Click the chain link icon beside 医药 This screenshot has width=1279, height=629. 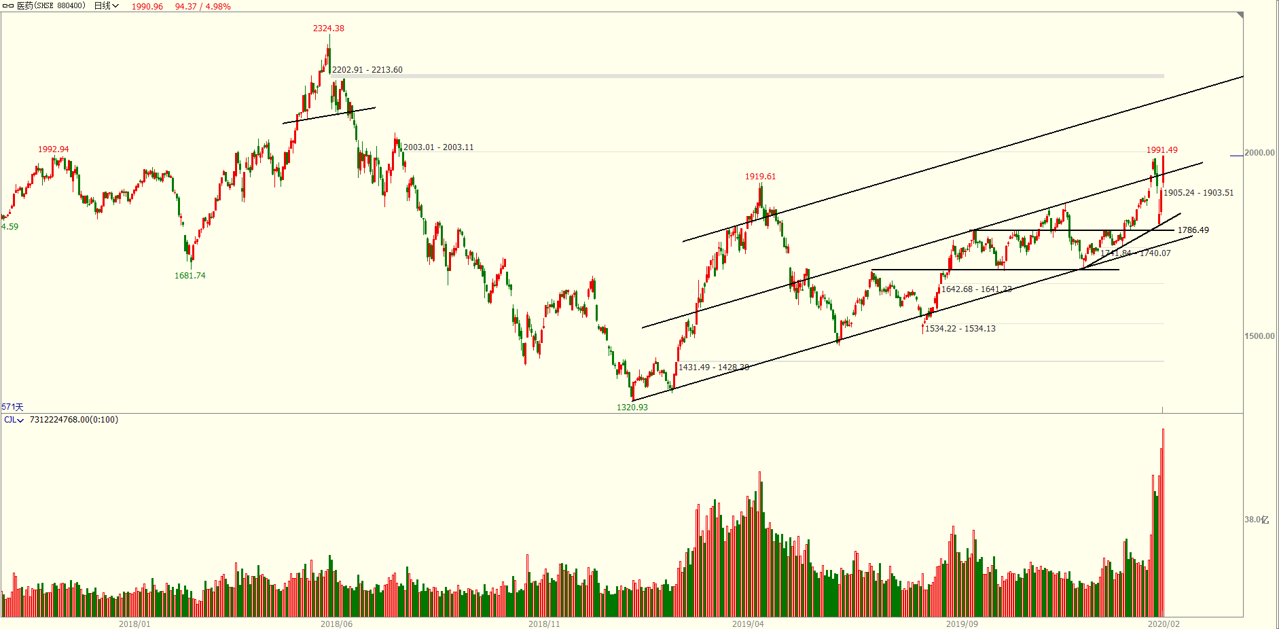point(8,6)
